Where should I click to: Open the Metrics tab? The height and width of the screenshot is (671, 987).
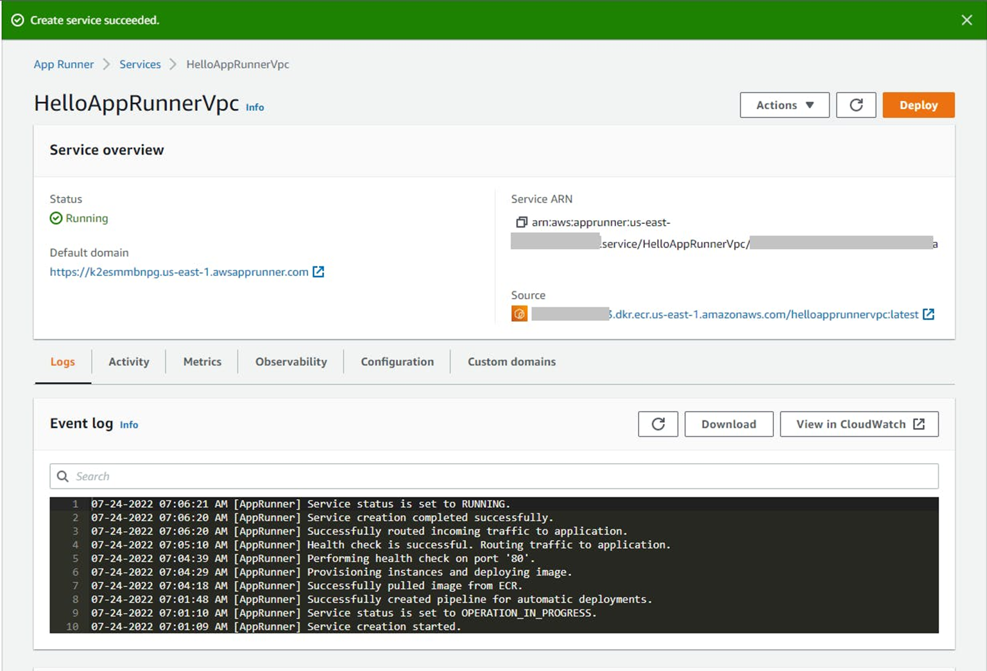[x=202, y=362]
